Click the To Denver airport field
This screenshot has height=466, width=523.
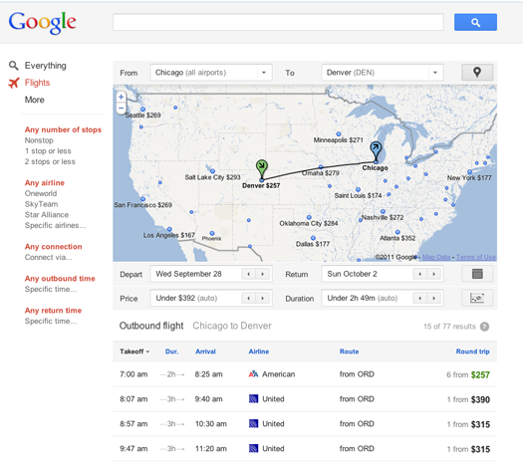pos(383,73)
